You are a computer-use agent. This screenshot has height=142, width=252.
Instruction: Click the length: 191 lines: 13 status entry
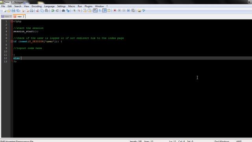[x=141, y=141]
